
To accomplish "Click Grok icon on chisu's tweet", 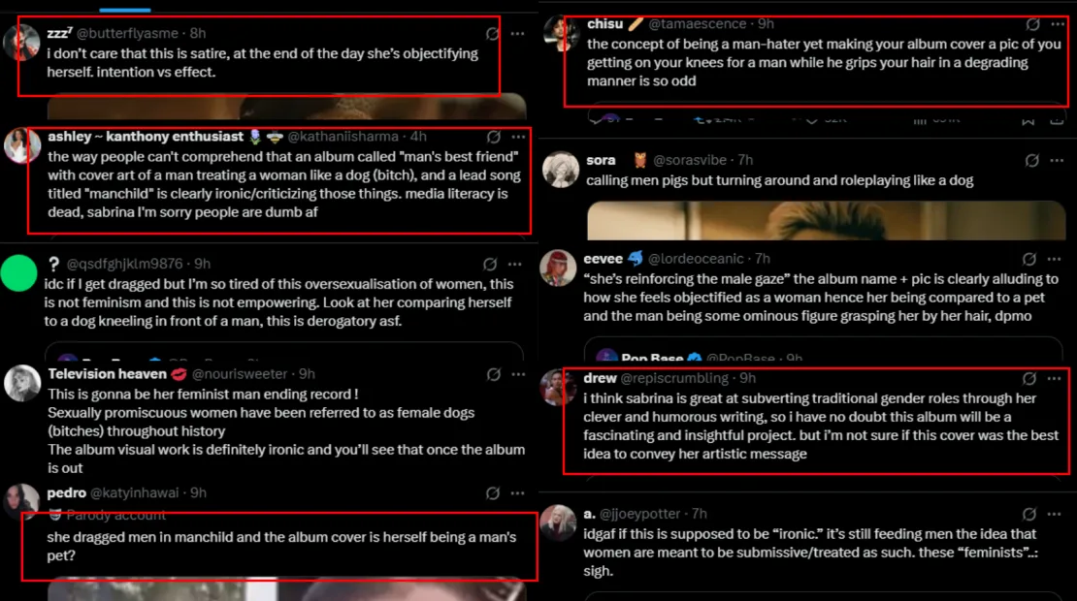I will point(1033,24).
